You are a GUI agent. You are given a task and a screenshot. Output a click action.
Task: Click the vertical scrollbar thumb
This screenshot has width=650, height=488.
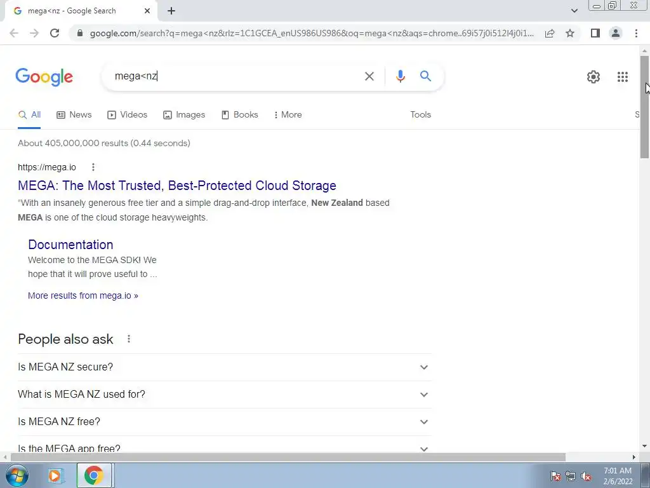point(644,107)
